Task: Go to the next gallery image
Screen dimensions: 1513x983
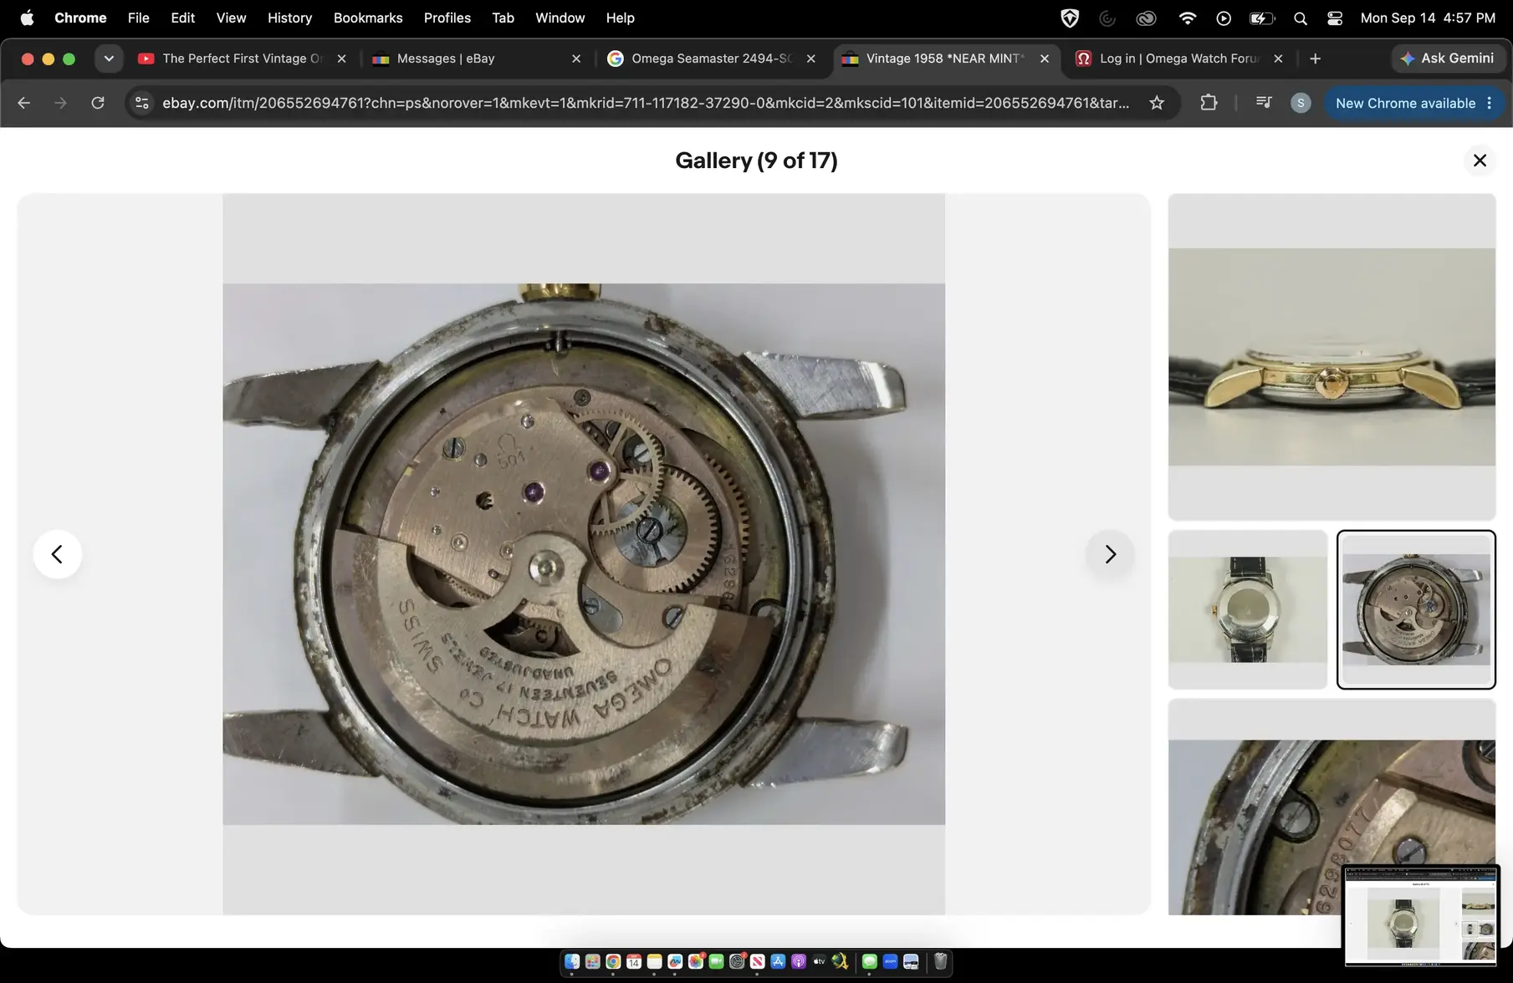Action: [x=1110, y=553]
